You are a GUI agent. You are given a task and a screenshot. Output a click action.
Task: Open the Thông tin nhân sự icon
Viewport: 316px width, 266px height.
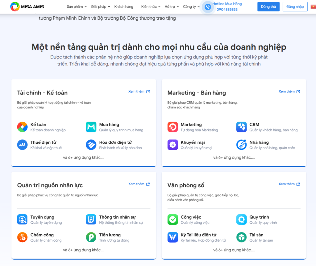(91, 219)
